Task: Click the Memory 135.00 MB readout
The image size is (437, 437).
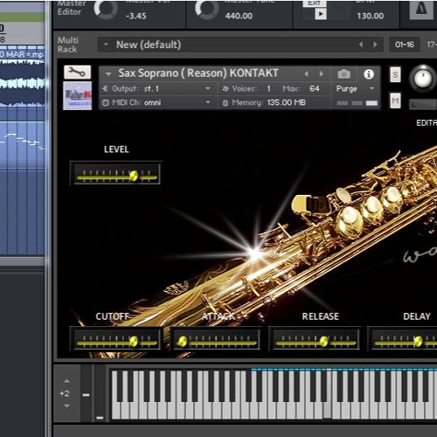Action: coord(286,102)
